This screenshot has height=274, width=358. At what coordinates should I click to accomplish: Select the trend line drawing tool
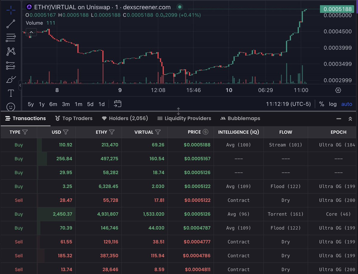point(11,24)
